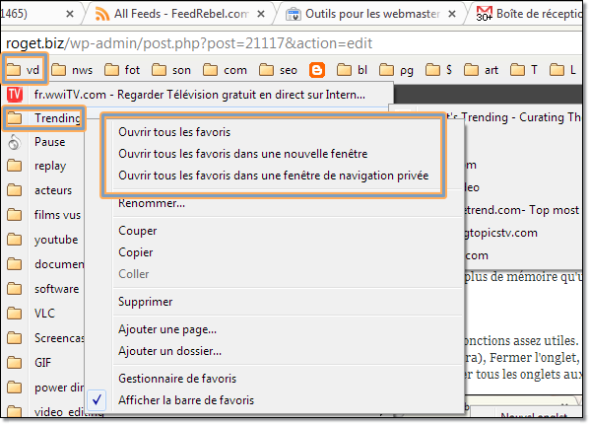Click the webmaster tools tab icon

293,14
